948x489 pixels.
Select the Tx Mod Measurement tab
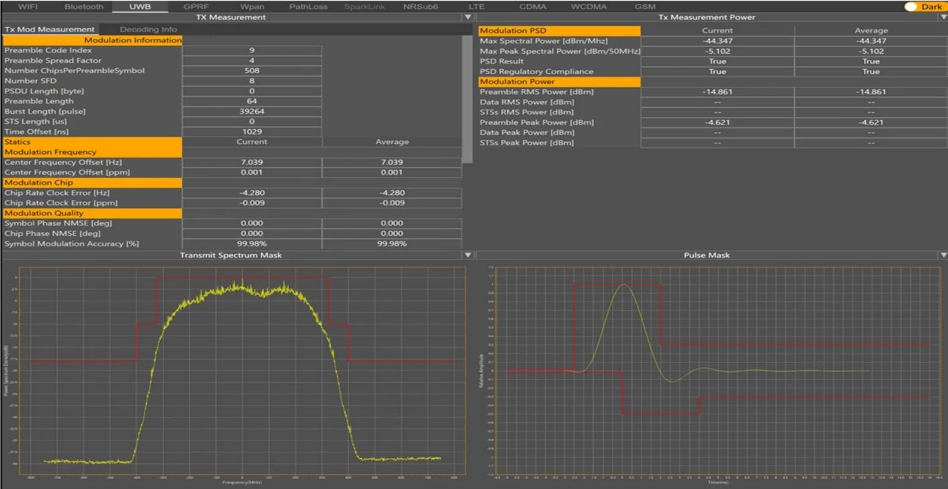tap(50, 30)
